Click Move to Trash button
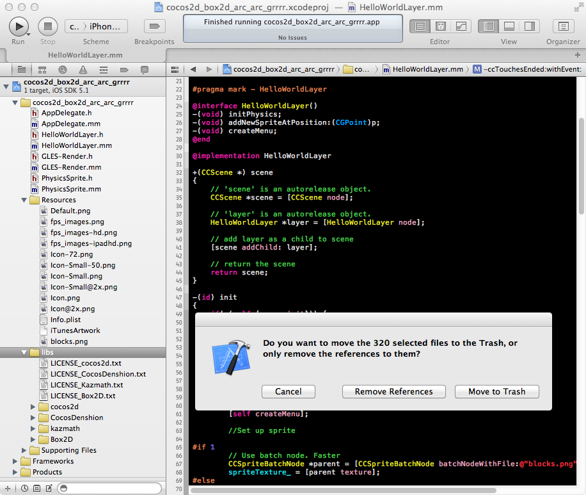 496,391
